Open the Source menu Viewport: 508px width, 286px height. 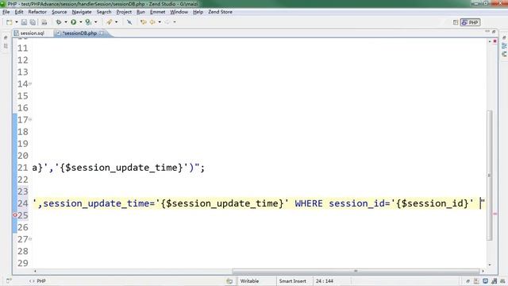pyautogui.click(x=60, y=12)
